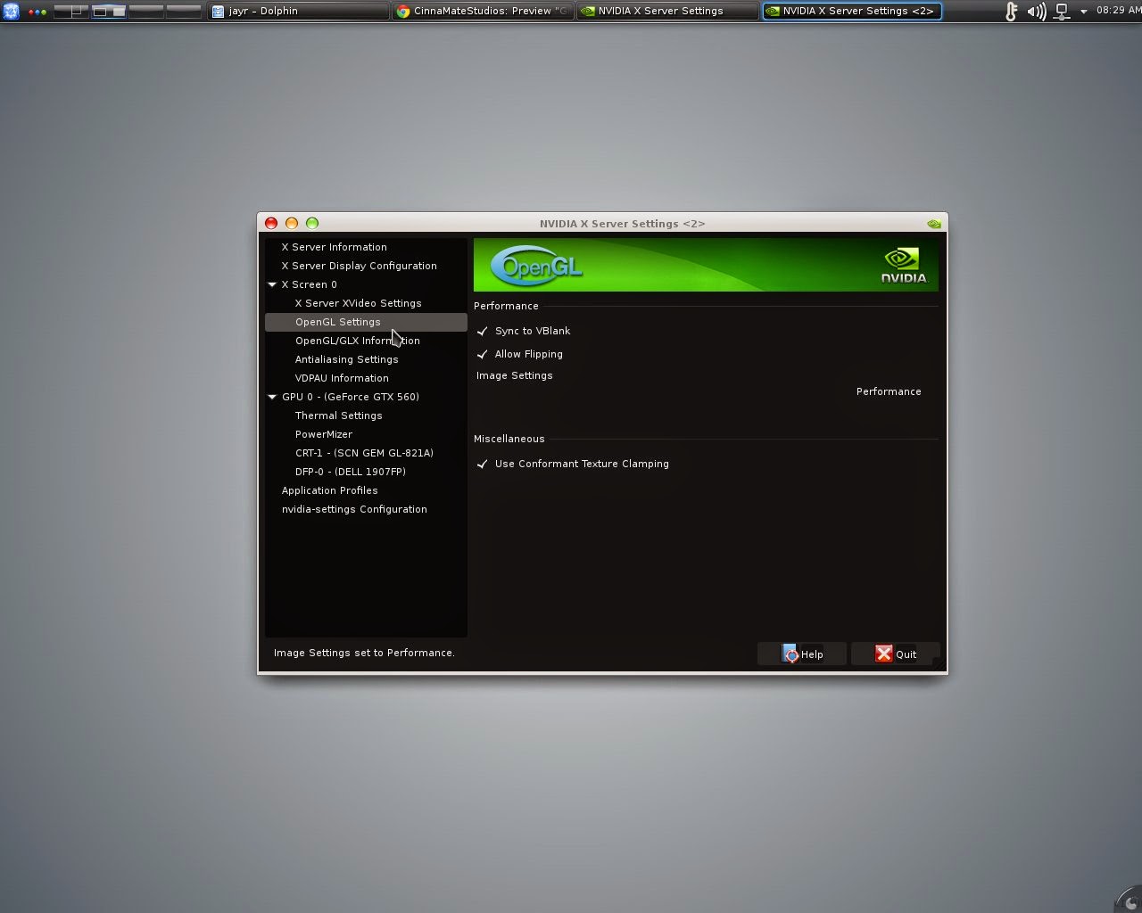Click the 'Miscellaneous' section heading
The image size is (1142, 913).
coord(509,439)
